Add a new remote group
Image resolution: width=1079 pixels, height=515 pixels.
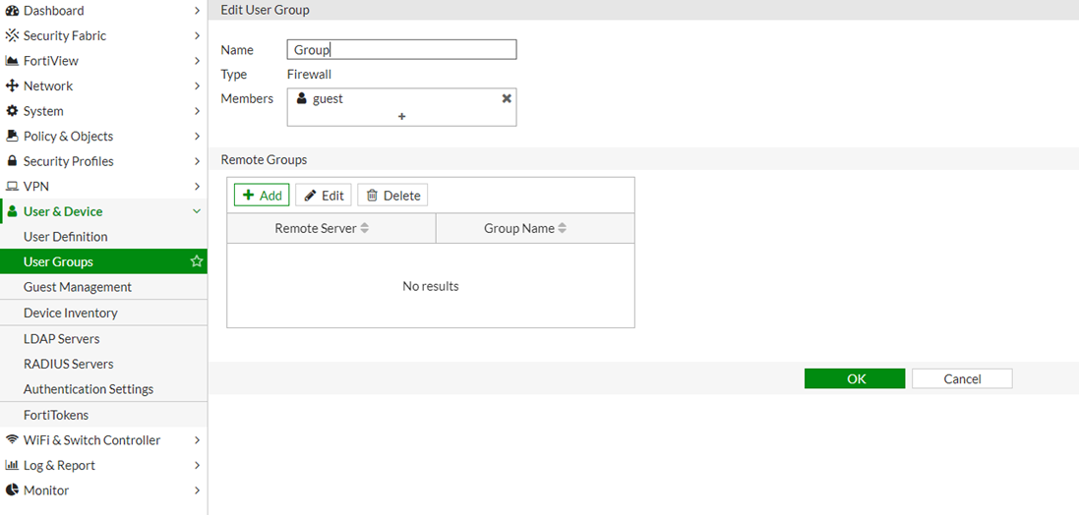click(262, 196)
